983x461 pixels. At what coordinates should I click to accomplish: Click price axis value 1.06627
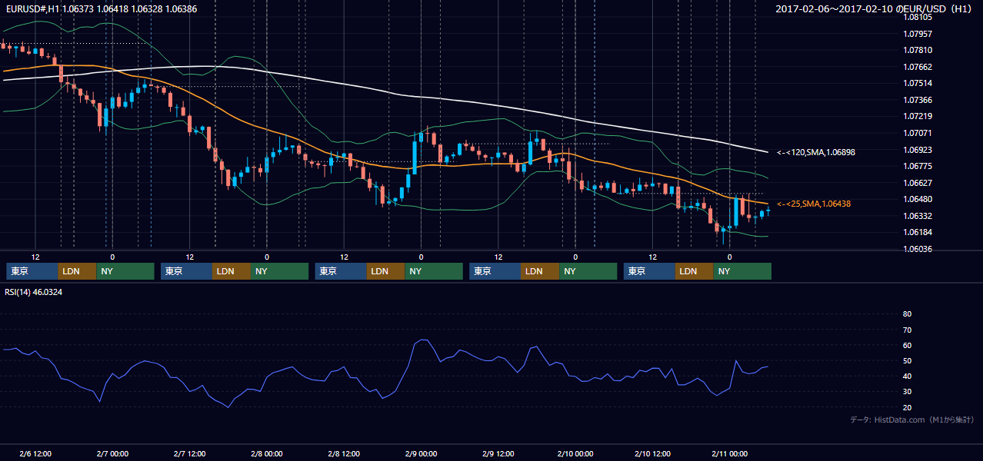click(x=918, y=183)
